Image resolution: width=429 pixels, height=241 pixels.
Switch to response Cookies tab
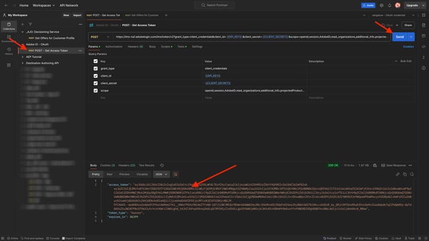108,165
